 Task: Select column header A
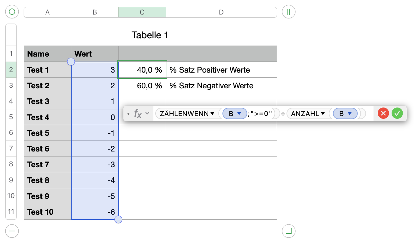tap(48, 12)
